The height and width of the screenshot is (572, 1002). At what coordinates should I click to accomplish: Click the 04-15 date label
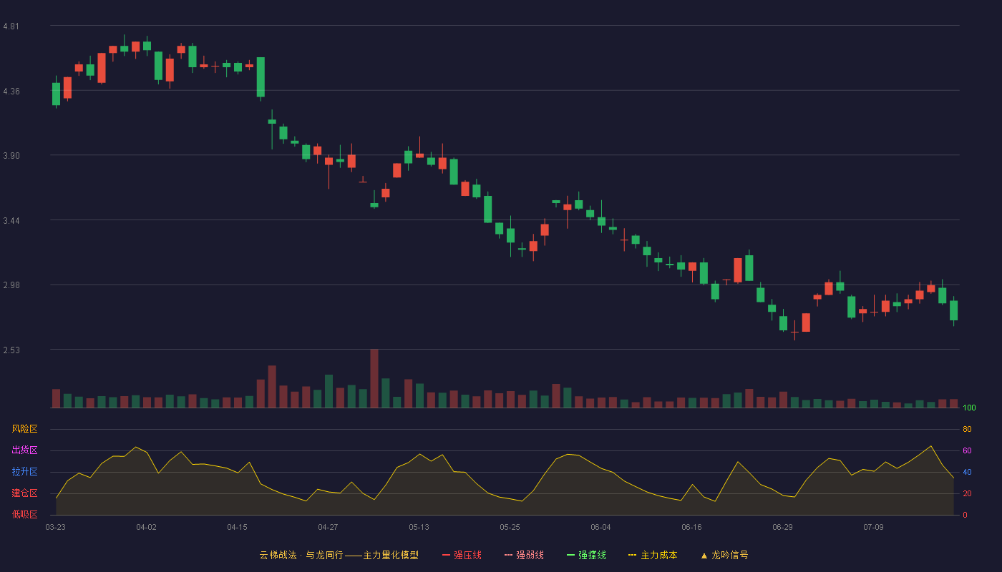click(x=237, y=527)
